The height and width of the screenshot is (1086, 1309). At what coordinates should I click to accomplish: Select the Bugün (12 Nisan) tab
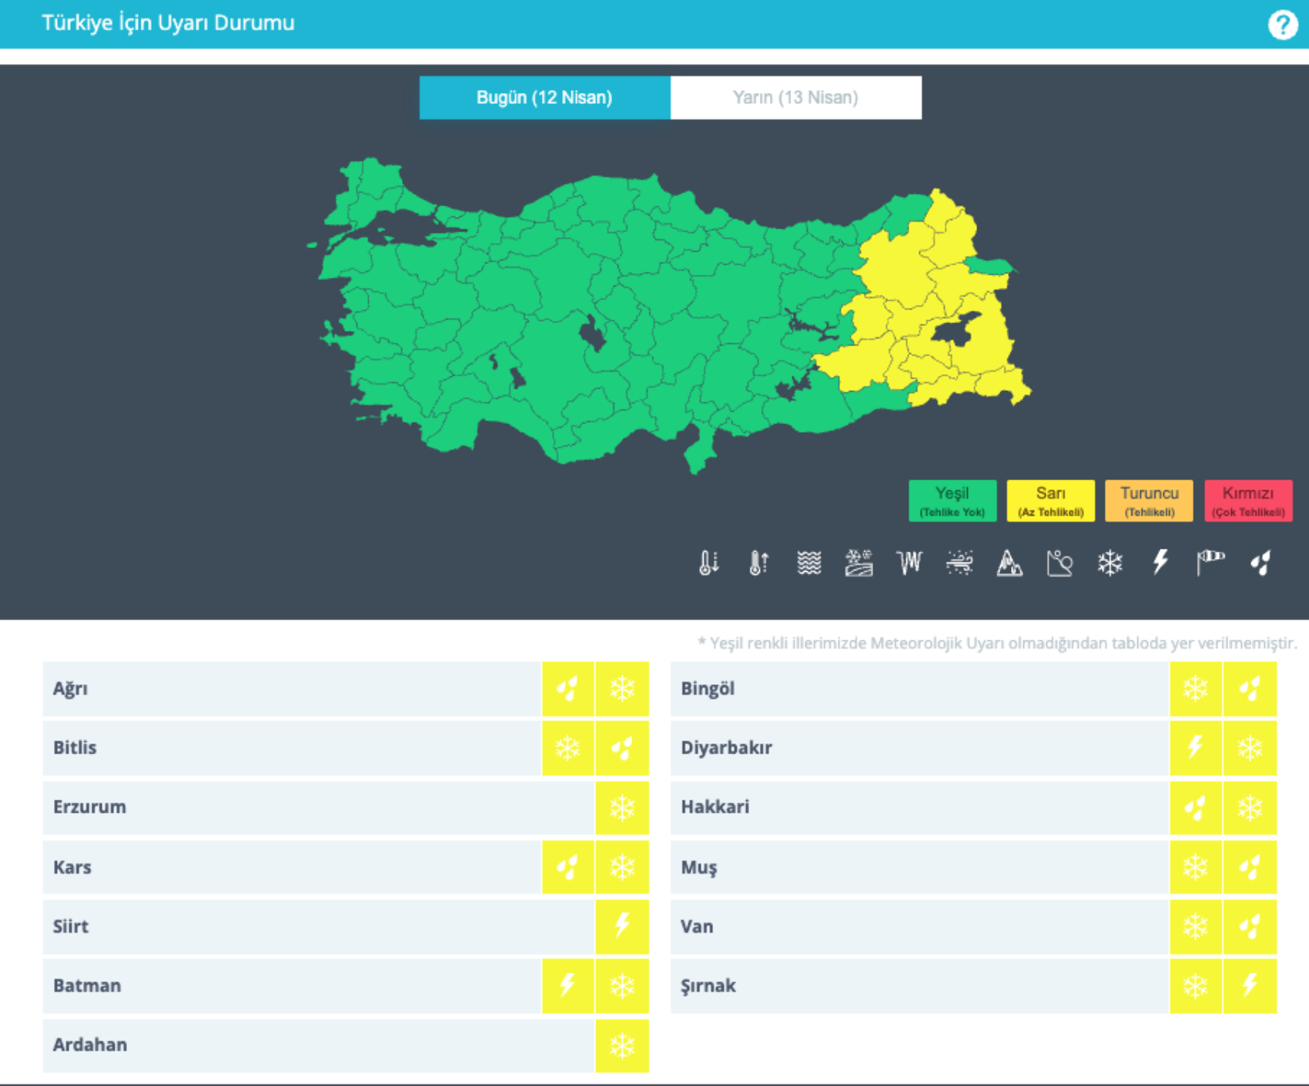click(x=544, y=98)
